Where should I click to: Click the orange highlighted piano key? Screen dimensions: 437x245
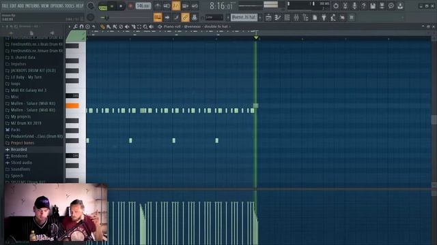pos(72,105)
